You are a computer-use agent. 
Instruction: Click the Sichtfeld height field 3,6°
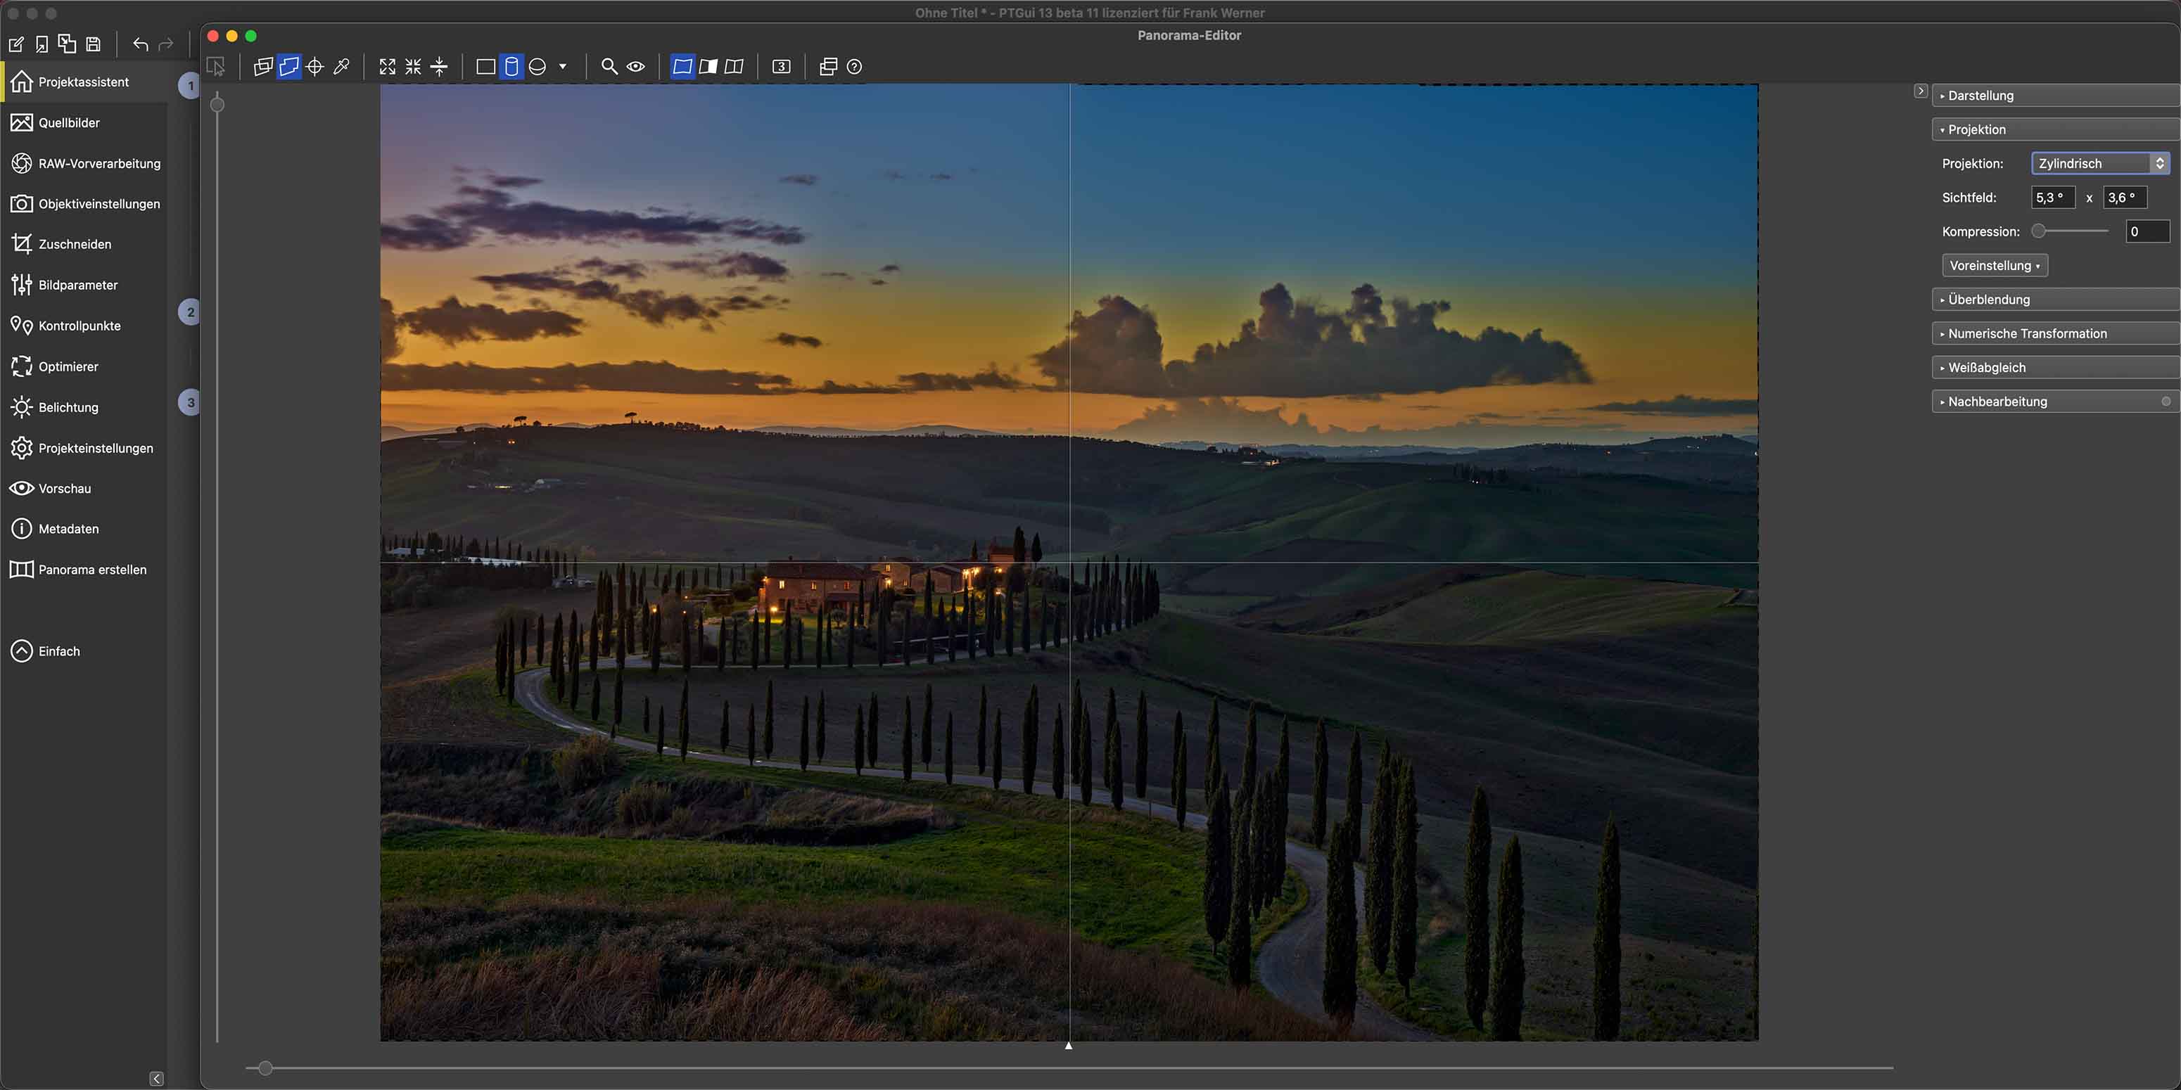pos(2125,198)
